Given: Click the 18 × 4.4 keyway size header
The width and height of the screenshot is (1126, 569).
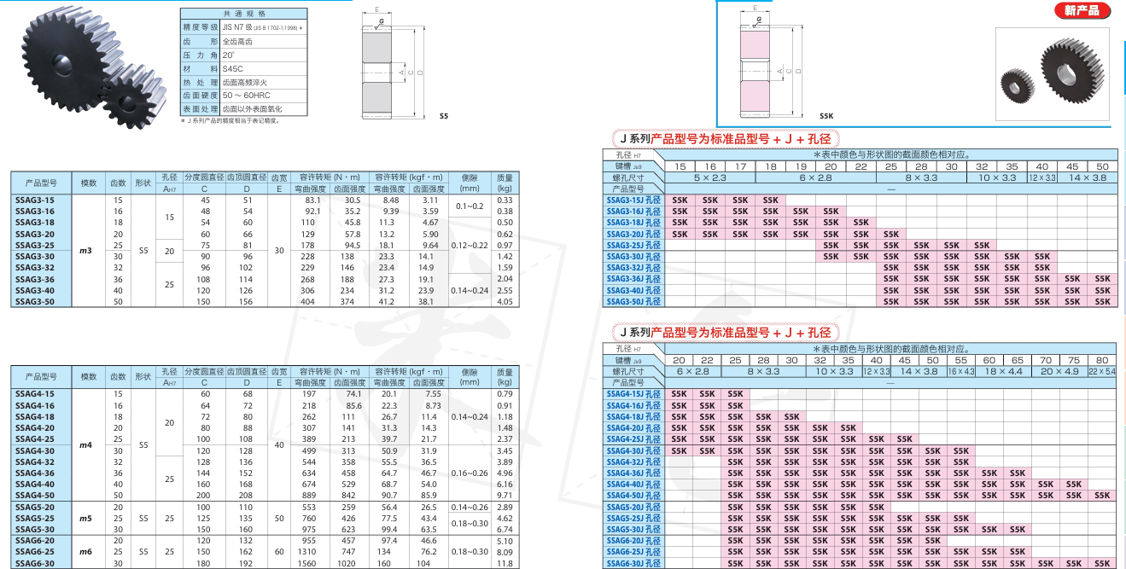Looking at the screenshot, I should [1003, 372].
